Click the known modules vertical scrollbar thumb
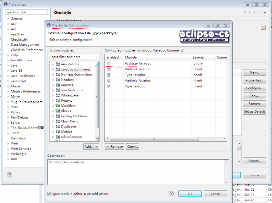Image resolution: width=272 pixels, height=203 pixels. coord(97,97)
